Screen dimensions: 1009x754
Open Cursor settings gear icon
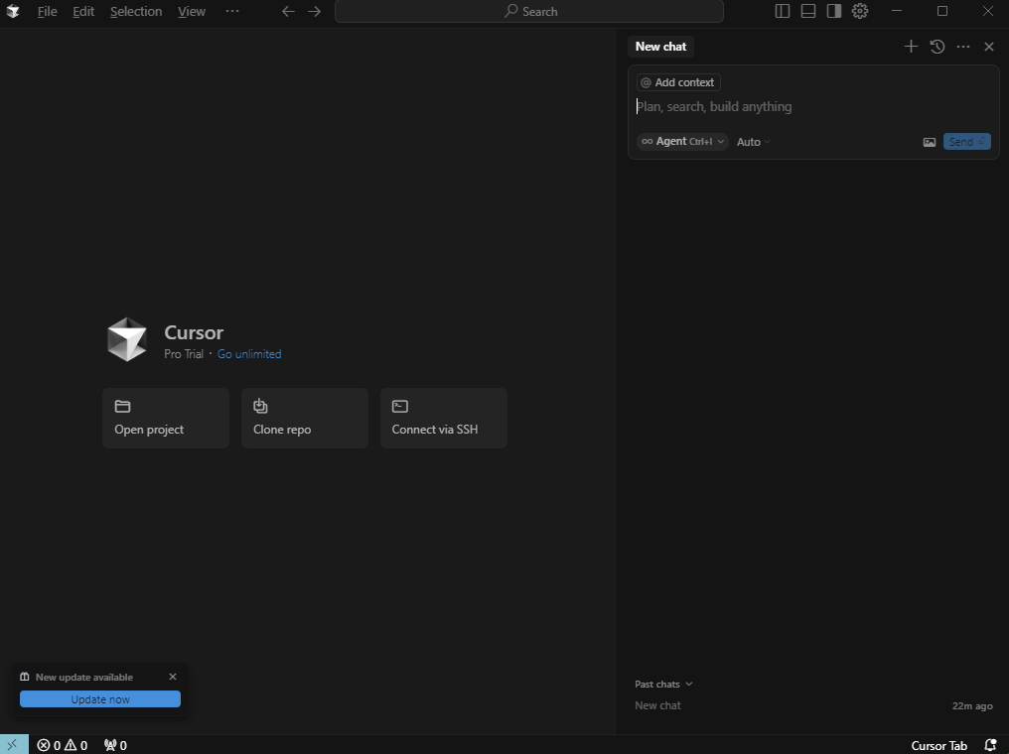coord(860,11)
